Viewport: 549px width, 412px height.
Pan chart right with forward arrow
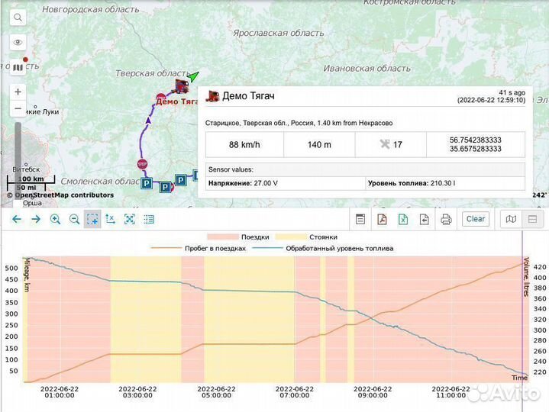pyautogui.click(x=35, y=219)
